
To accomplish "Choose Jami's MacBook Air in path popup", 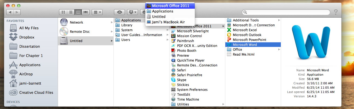I will pyautogui.click(x=170, y=22).
